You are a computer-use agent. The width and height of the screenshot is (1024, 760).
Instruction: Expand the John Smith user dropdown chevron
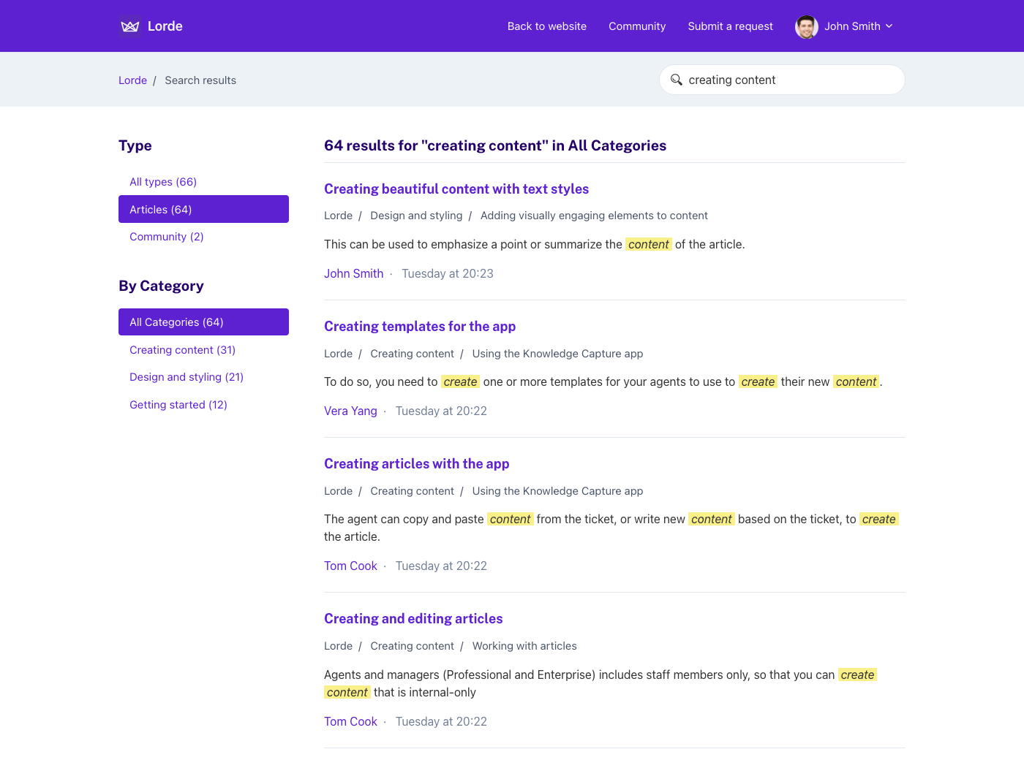coord(889,26)
